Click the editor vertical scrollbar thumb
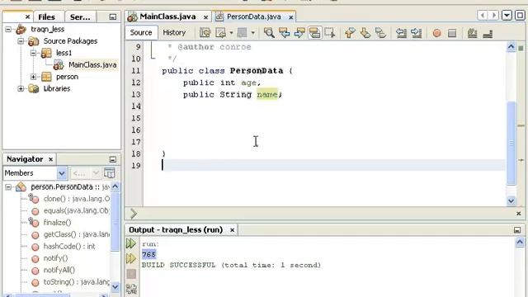Image resolution: width=528 pixels, height=297 pixels. coord(511,143)
